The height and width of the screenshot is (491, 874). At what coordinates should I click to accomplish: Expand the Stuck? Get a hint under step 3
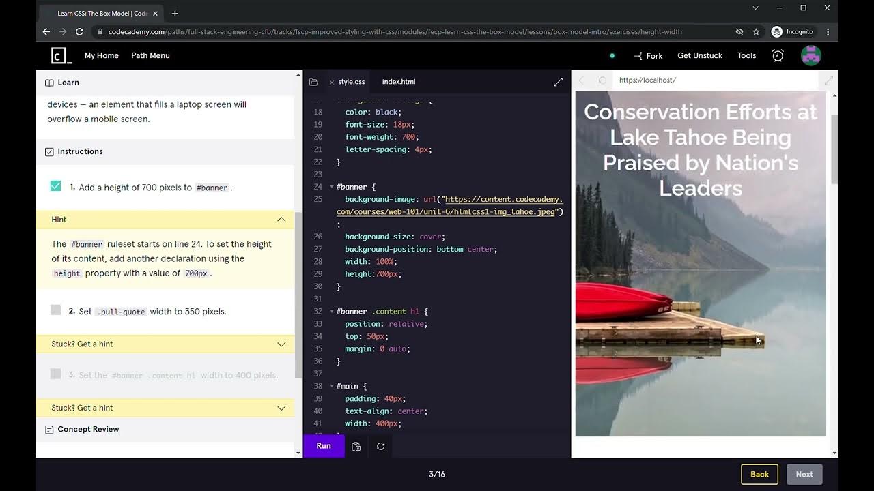[281, 408]
